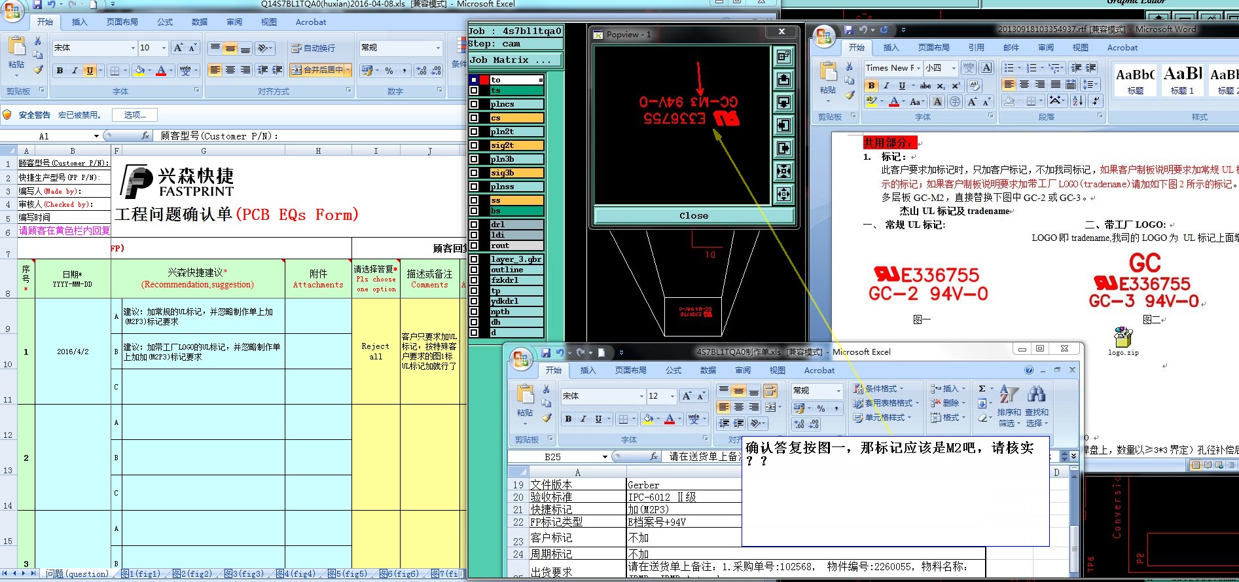
Task: Toggle the checkbox beside the pln3b layer
Action: [x=474, y=159]
